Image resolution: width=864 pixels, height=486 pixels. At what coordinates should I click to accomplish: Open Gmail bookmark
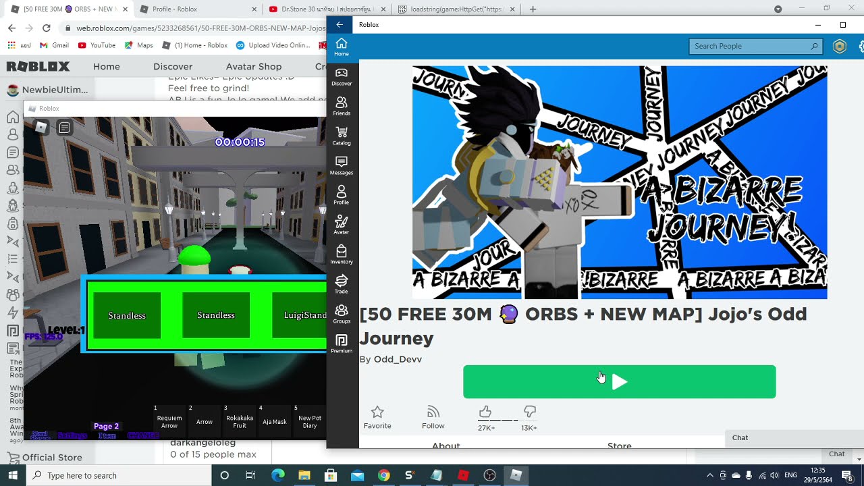tap(54, 45)
